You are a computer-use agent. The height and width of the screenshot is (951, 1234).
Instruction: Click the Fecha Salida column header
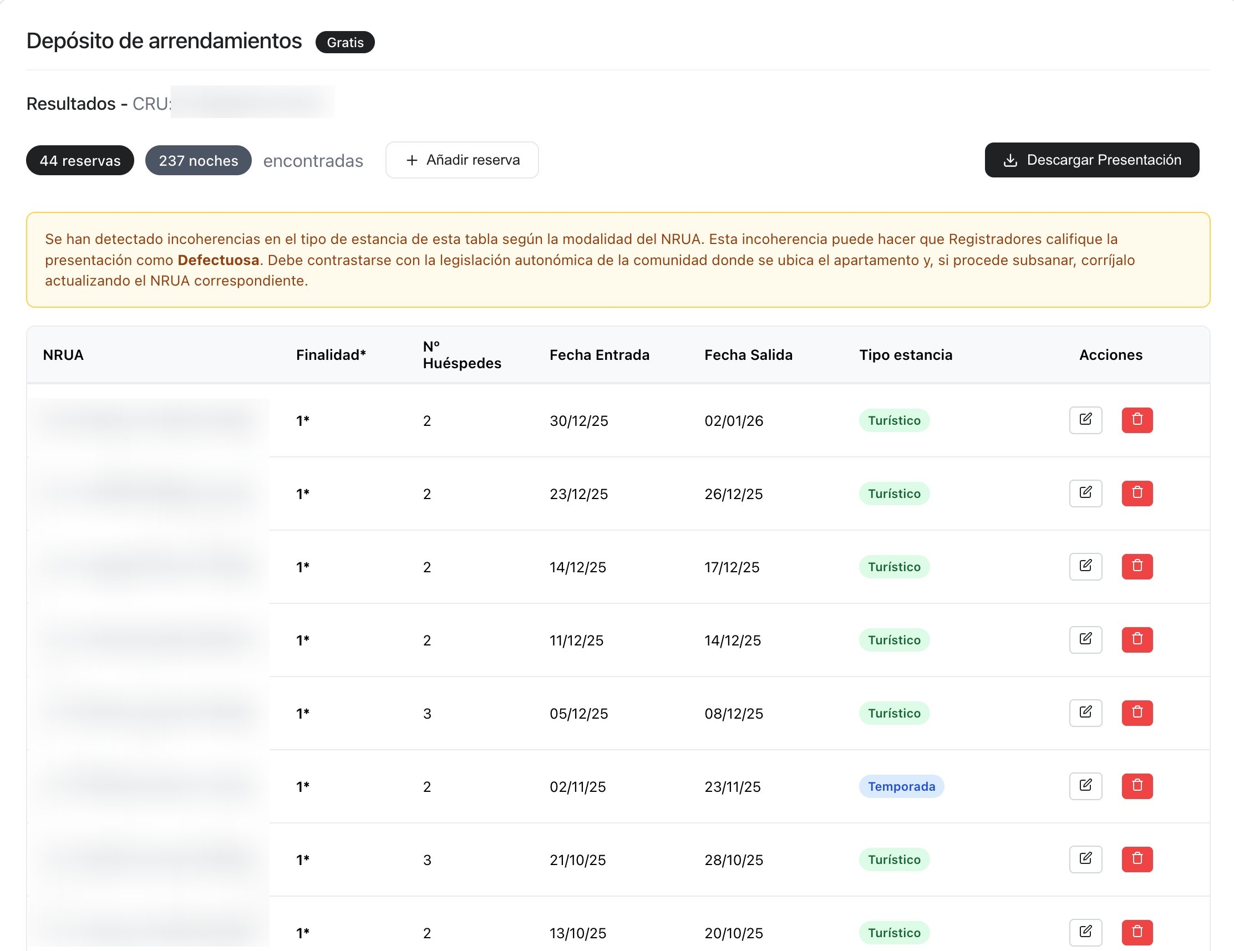[748, 355]
